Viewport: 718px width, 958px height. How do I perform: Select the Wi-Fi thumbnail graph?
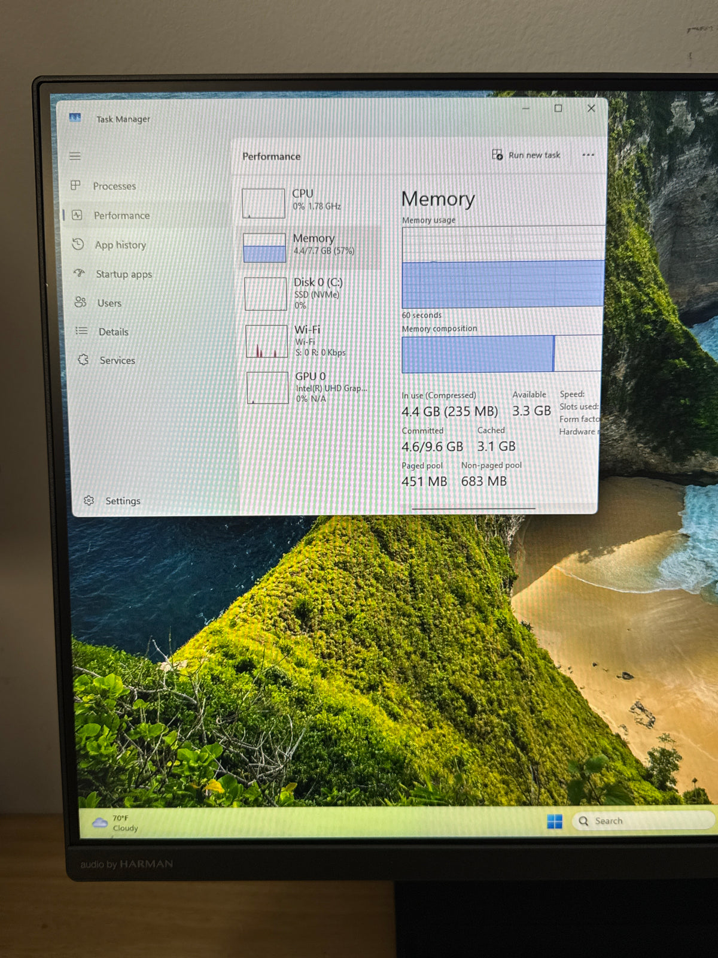[267, 341]
